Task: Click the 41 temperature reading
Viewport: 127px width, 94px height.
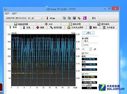Action: 52,18
